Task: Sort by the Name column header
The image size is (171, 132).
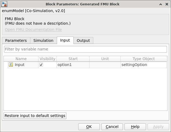Action: tap(21, 59)
